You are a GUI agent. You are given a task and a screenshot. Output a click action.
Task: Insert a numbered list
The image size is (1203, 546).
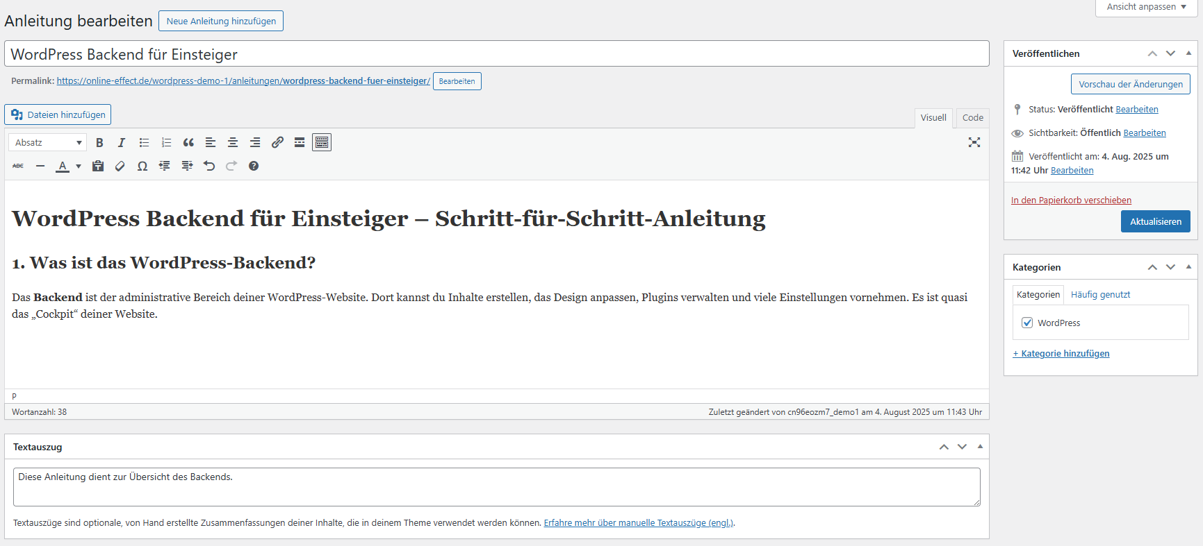coord(166,142)
